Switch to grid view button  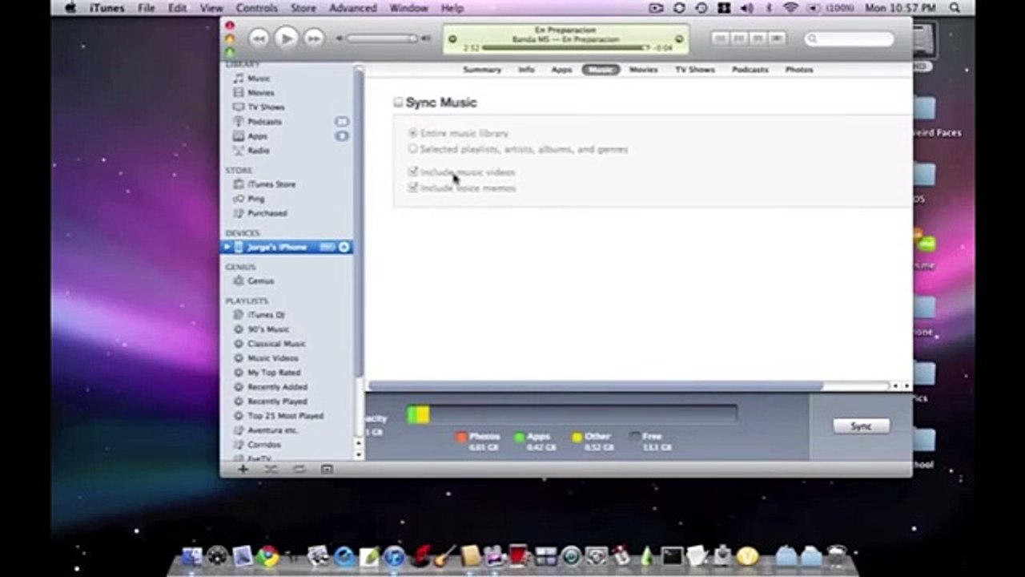756,38
